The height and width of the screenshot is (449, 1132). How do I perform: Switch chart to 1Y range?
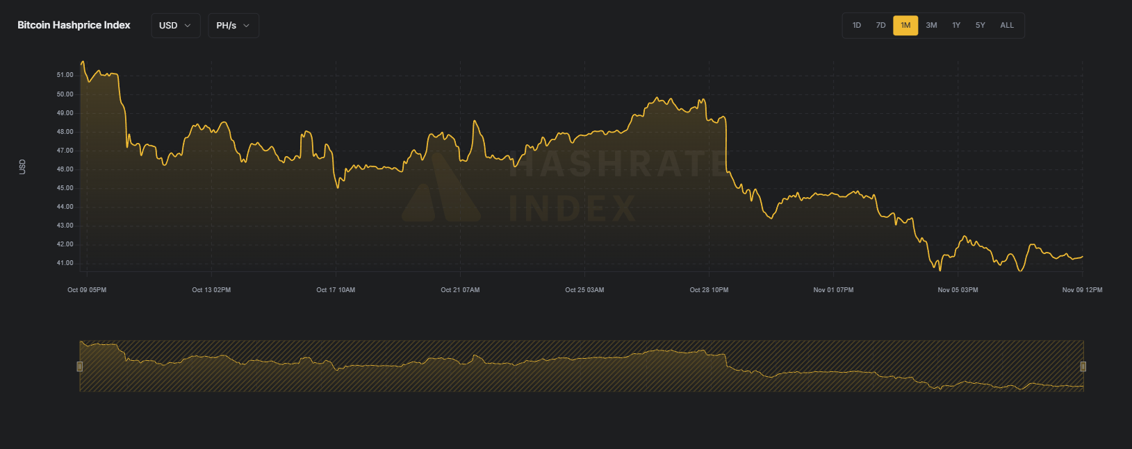pos(956,26)
